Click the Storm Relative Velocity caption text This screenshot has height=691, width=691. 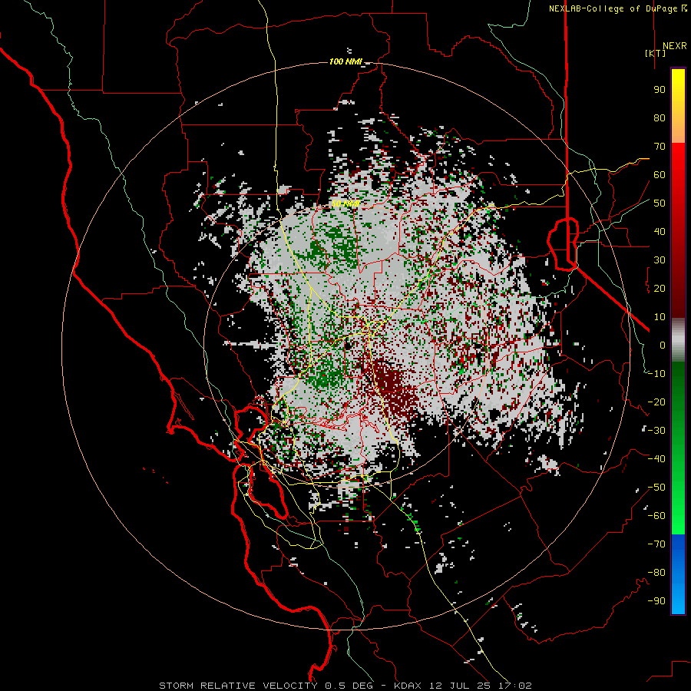(345, 686)
